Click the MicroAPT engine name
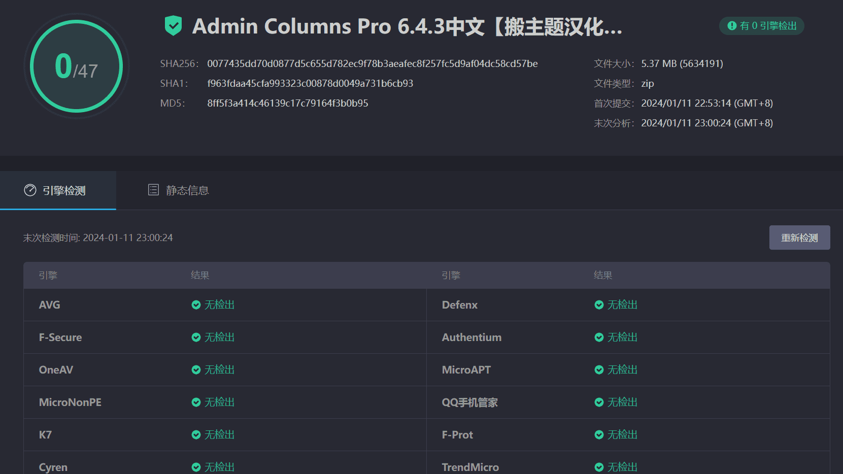843x474 pixels. (x=466, y=370)
